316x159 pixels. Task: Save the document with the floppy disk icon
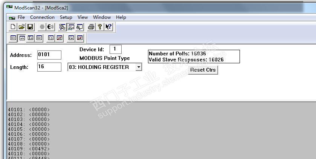[x=30, y=27]
